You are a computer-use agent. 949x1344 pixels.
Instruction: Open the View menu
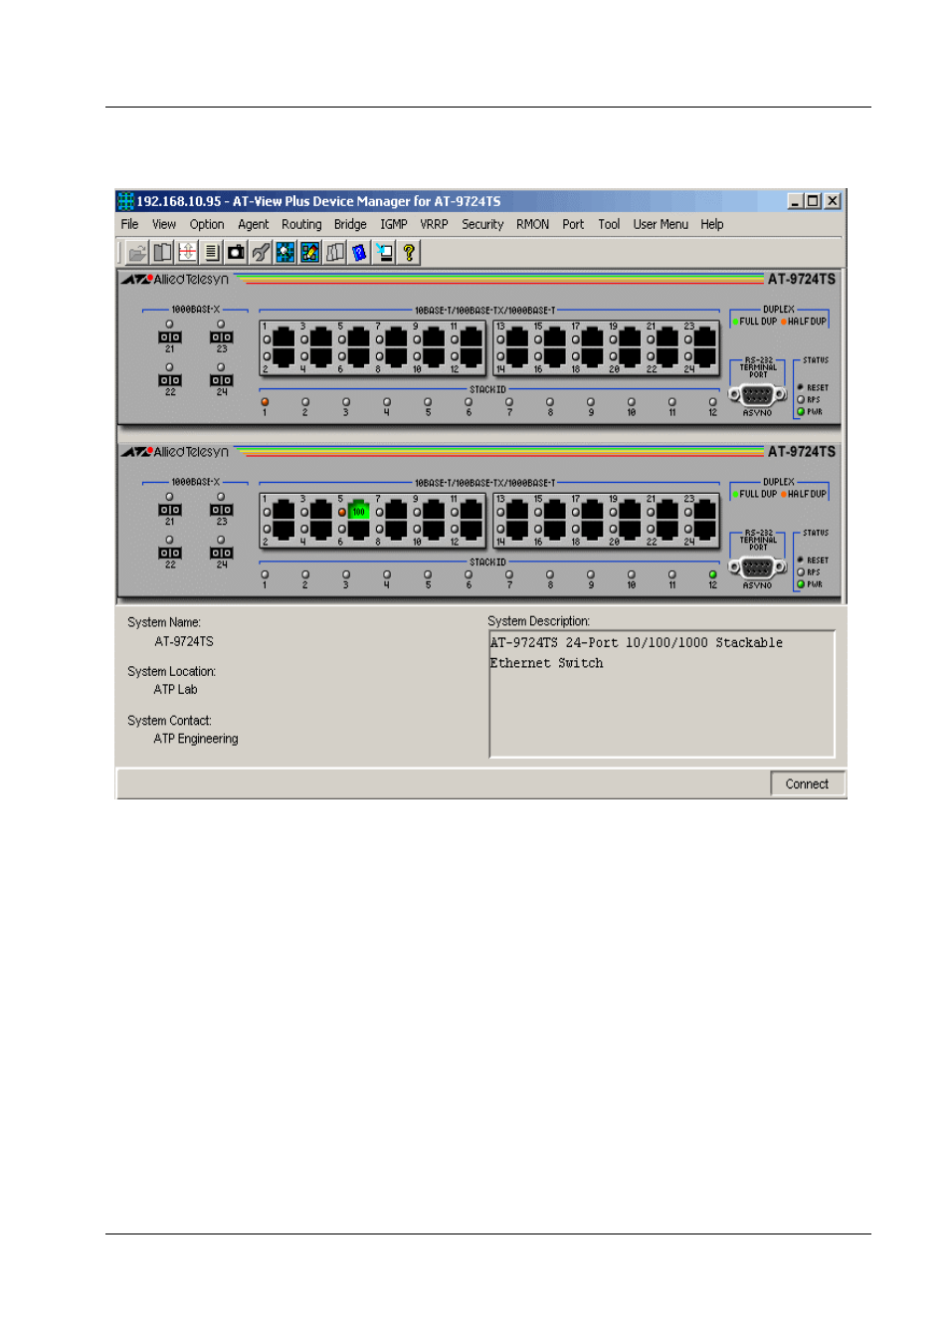click(x=164, y=225)
